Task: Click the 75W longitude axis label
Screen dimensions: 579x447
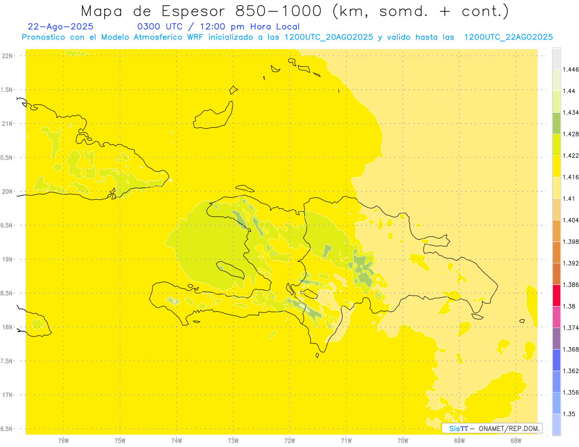Action: coord(120,440)
